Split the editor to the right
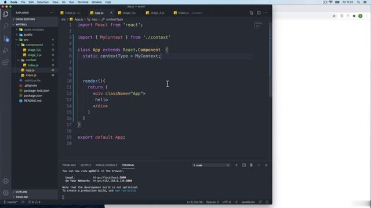The image size is (371, 208). pos(259,13)
